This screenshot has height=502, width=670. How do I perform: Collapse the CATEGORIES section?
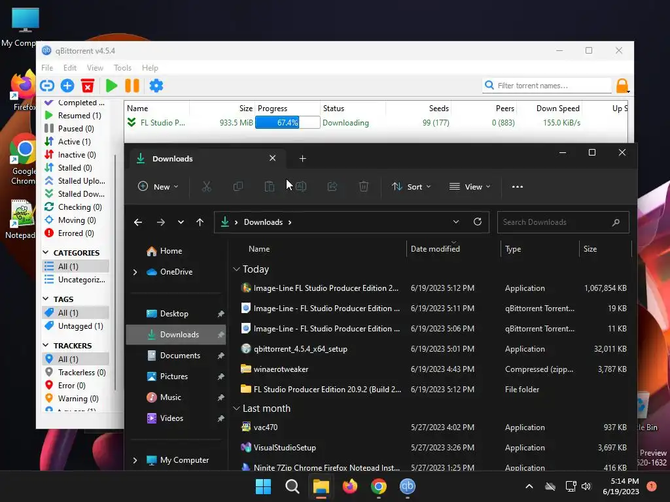pyautogui.click(x=46, y=253)
